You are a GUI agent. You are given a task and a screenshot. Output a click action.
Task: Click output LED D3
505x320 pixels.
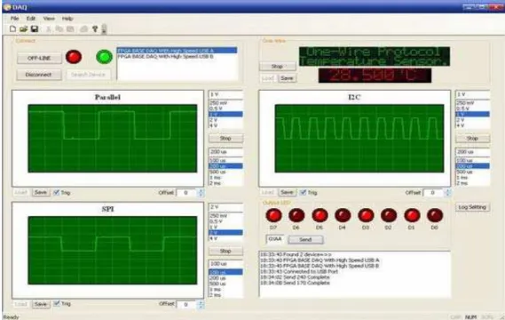coord(366,215)
